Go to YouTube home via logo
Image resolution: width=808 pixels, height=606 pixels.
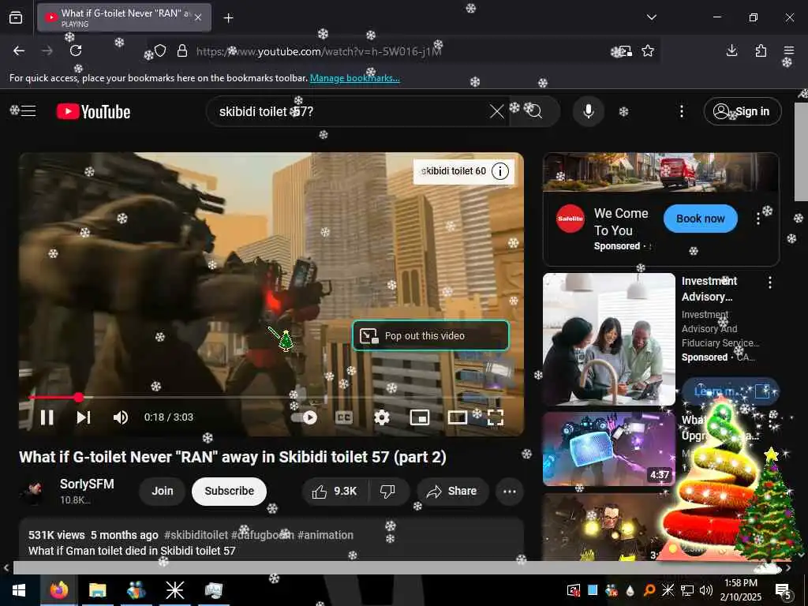point(93,111)
